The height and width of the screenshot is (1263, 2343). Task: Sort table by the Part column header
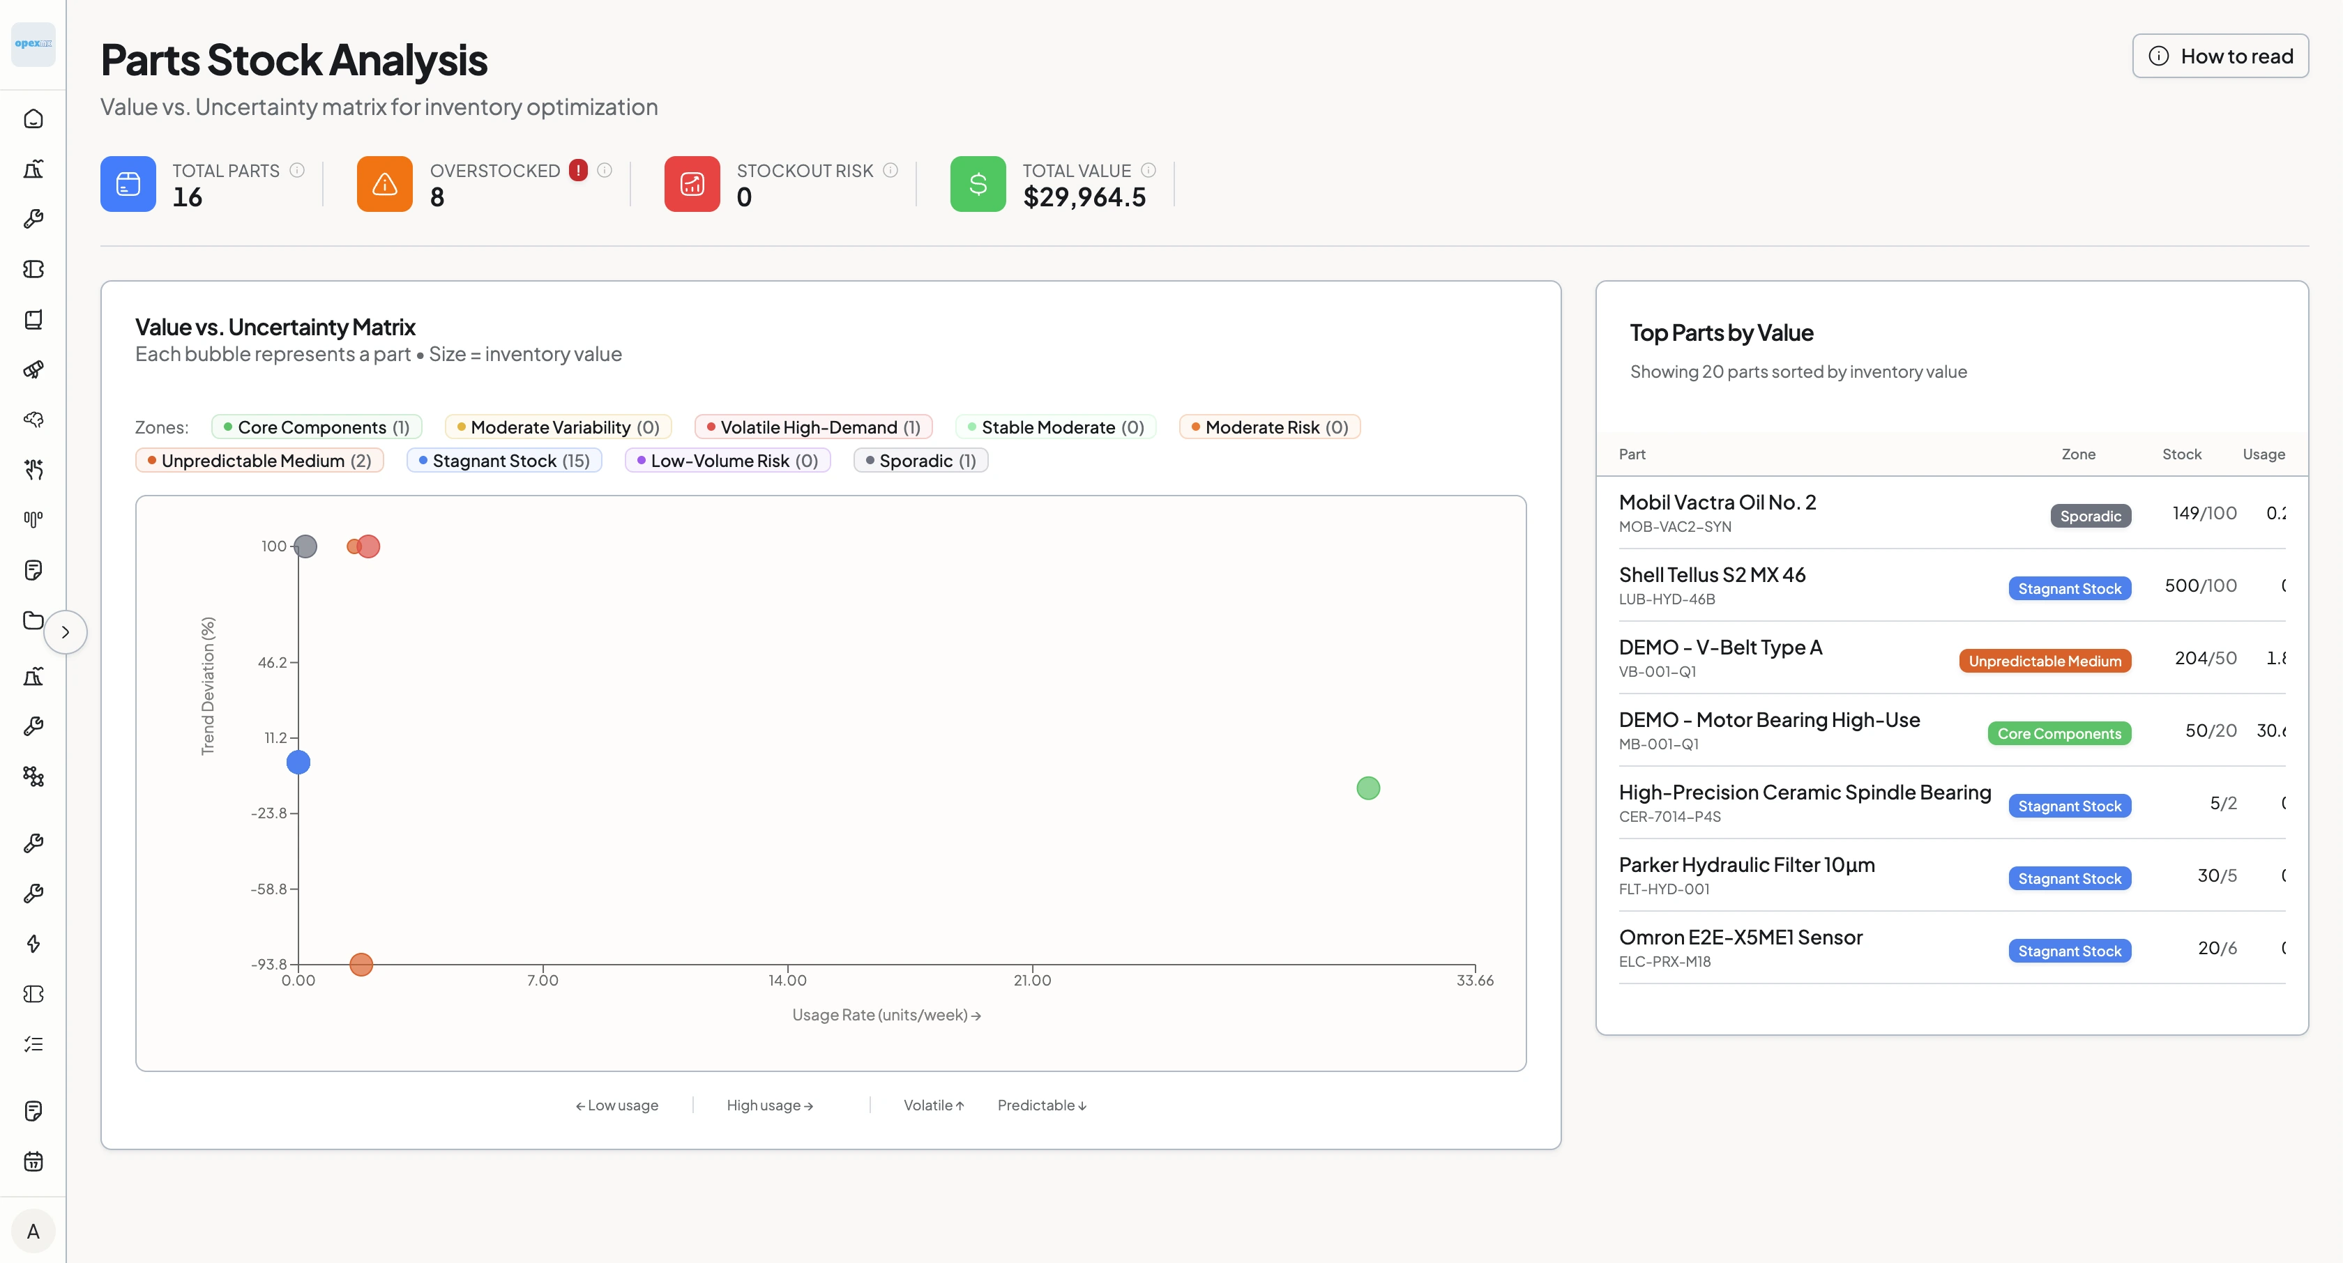[1632, 454]
